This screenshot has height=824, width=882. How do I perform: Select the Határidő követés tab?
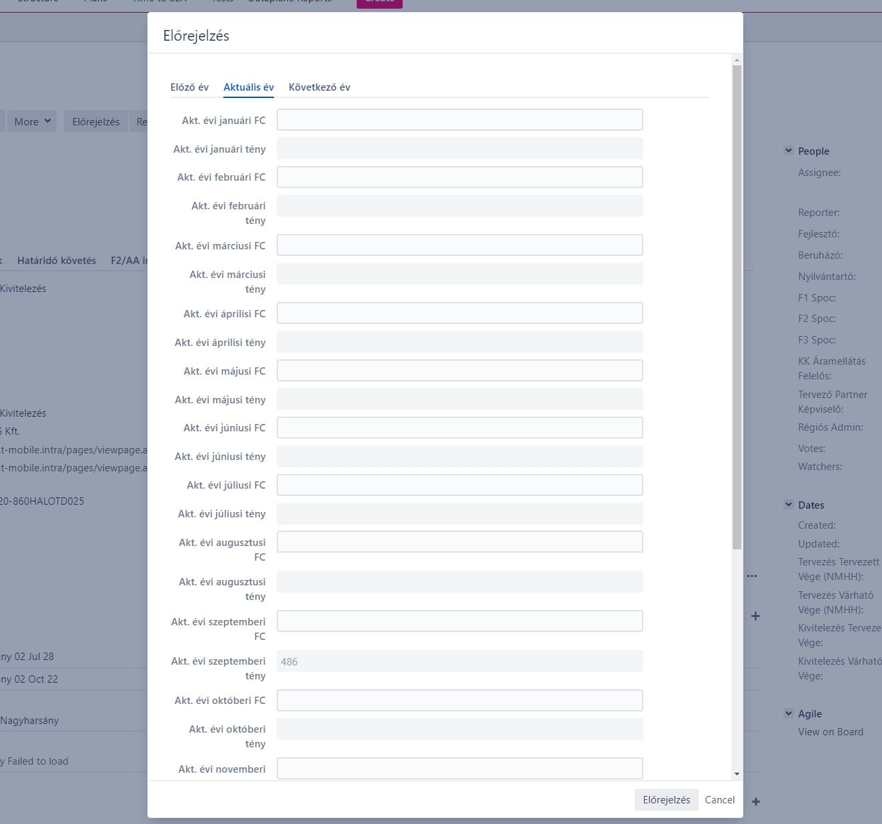point(57,261)
